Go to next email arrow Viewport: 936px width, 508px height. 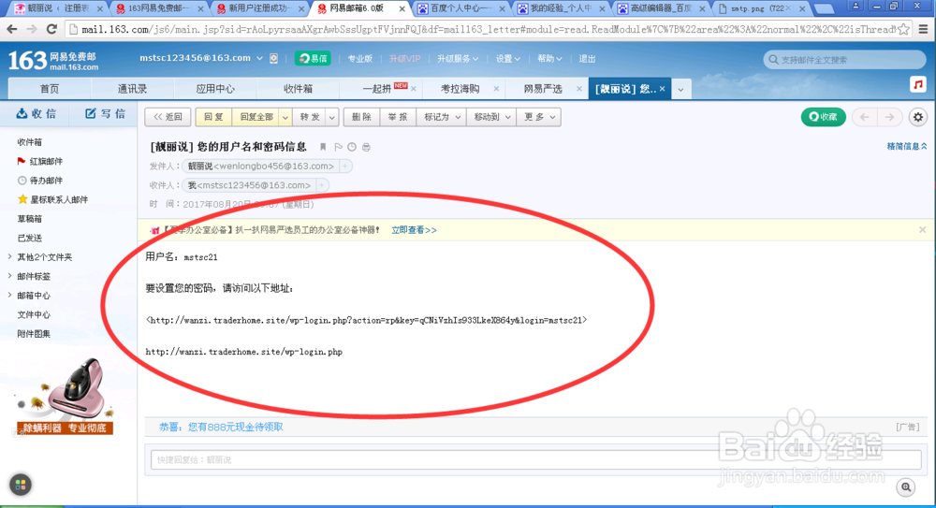click(x=889, y=117)
